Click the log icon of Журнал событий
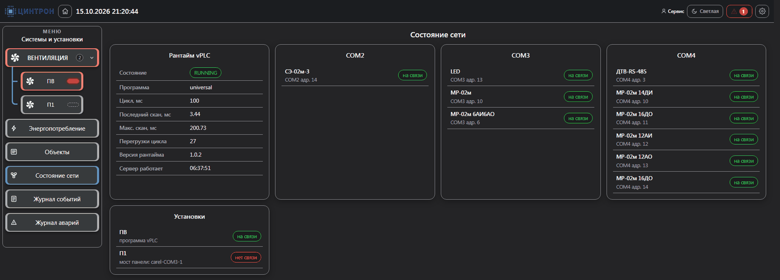 (x=14, y=199)
